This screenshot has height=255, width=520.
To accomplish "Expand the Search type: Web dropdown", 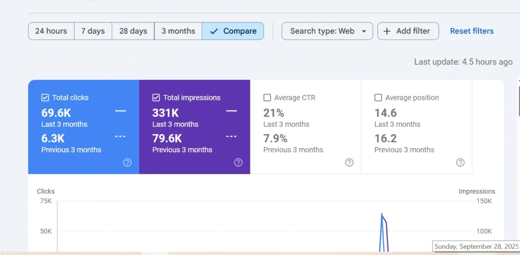I will pyautogui.click(x=328, y=31).
